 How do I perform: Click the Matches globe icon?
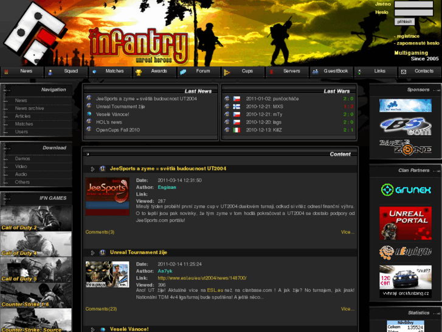[94, 72]
